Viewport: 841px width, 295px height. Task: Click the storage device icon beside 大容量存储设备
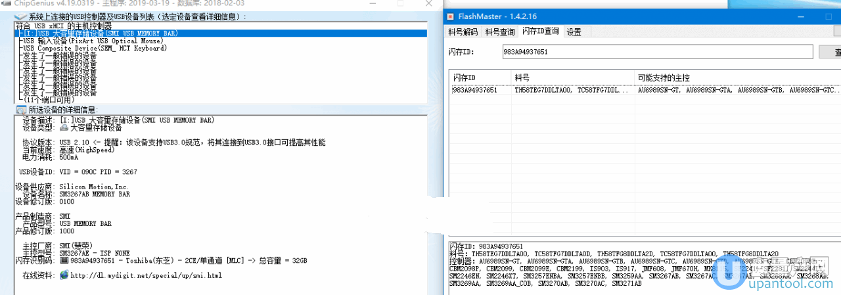click(64, 128)
